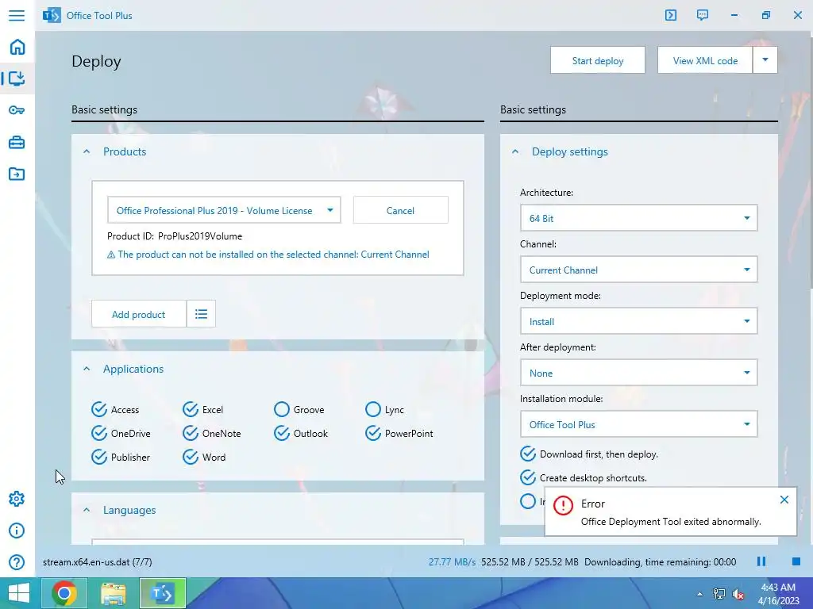813x609 pixels.
Task: Open the Installation module dropdown
Action: (638, 424)
